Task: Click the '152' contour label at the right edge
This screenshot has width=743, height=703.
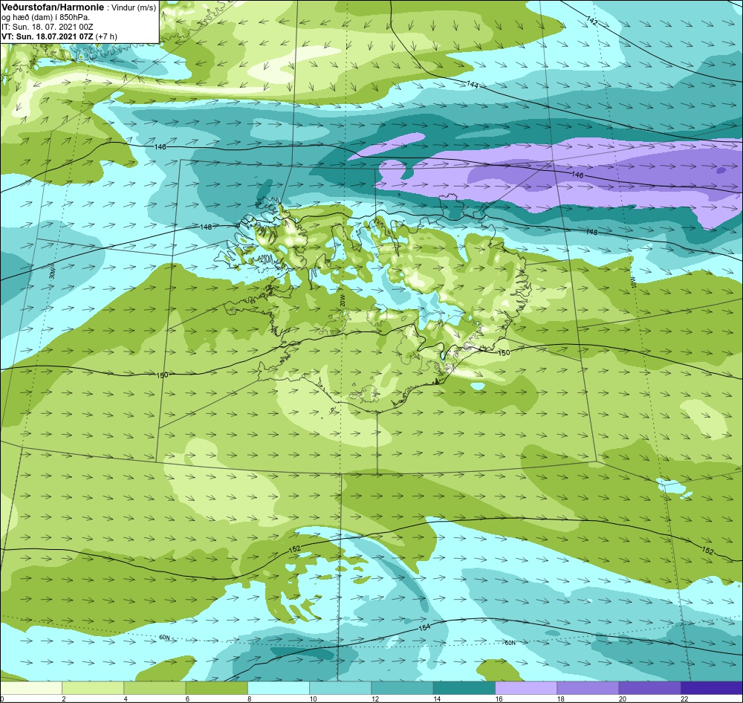Action: click(x=707, y=551)
